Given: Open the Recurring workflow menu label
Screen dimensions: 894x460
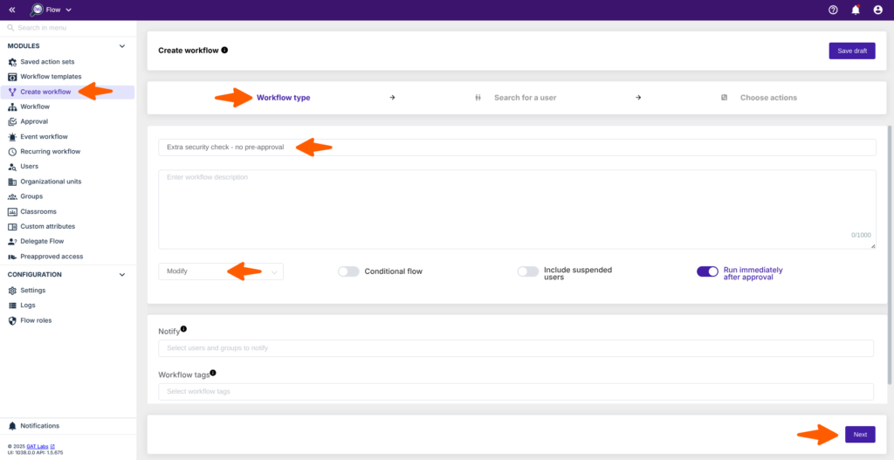Looking at the screenshot, I should click(x=50, y=152).
